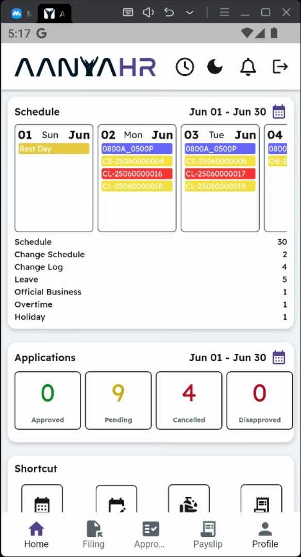Expand the dropdown chevron in title bar
Screen dimensions: 301x557
click(190, 12)
